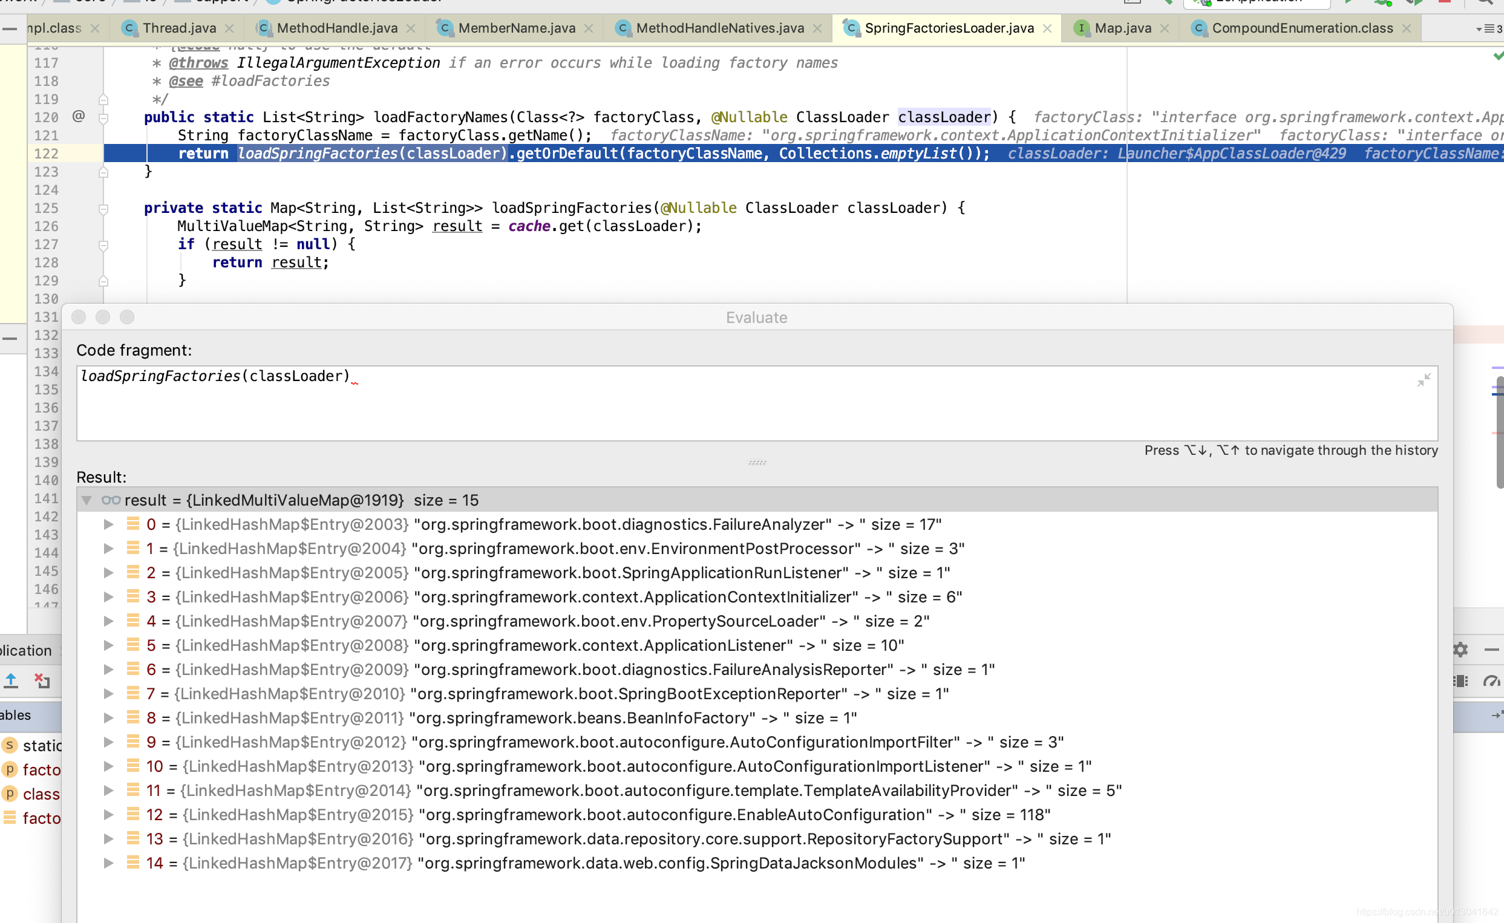The image size is (1504, 923).
Task: Expand entry 13 RepositoryFactorySupport
Action: click(x=108, y=839)
